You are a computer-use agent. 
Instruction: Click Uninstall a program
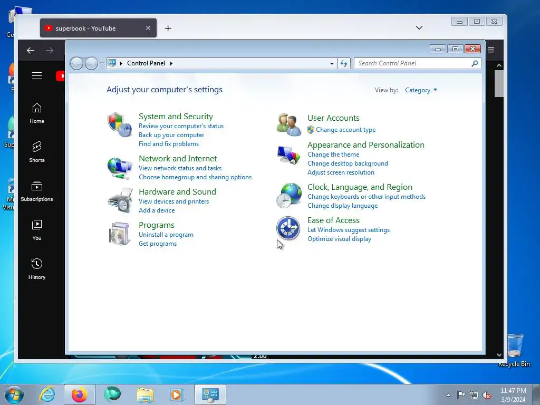click(166, 235)
